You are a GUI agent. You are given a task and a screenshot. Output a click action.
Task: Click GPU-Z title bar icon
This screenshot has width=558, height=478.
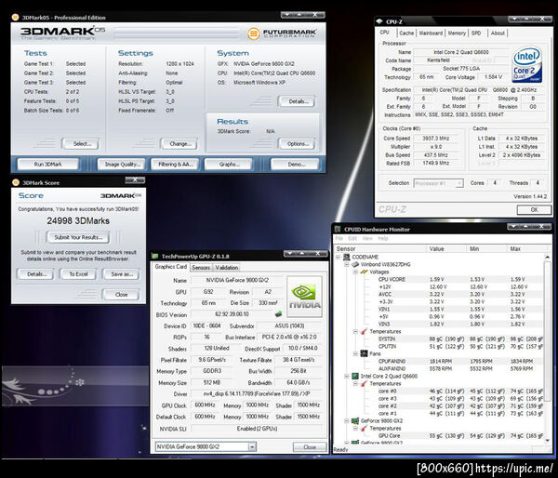coord(154,257)
